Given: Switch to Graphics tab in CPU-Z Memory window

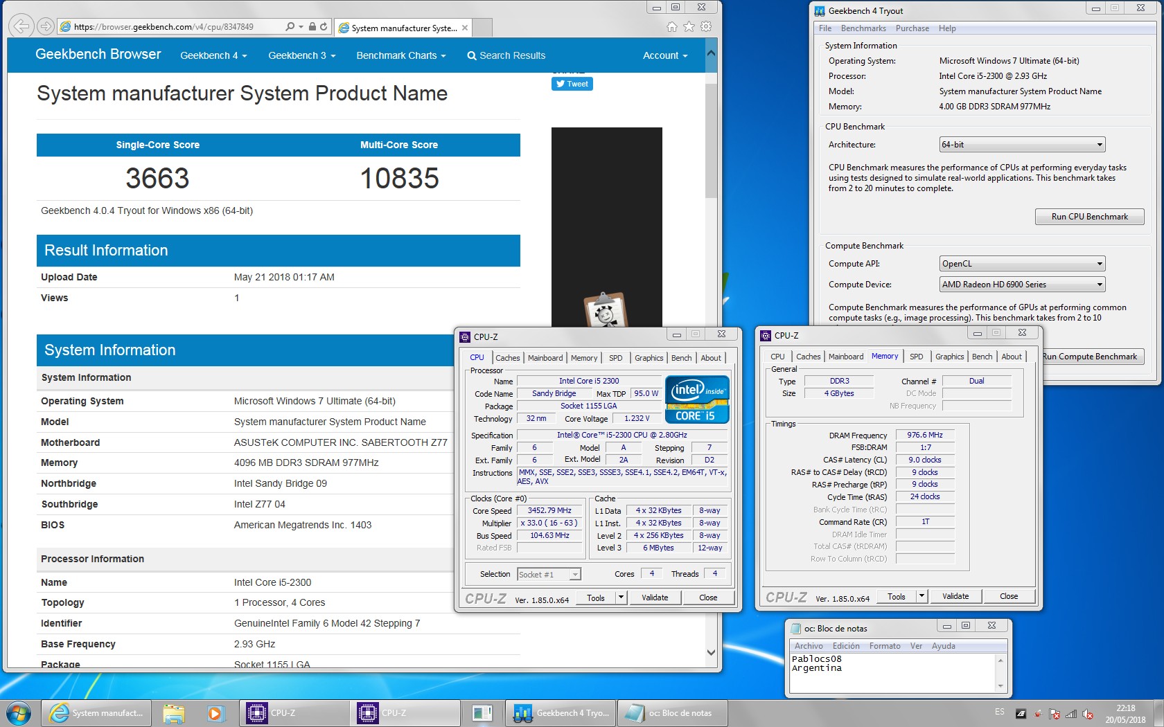Looking at the screenshot, I should [949, 357].
